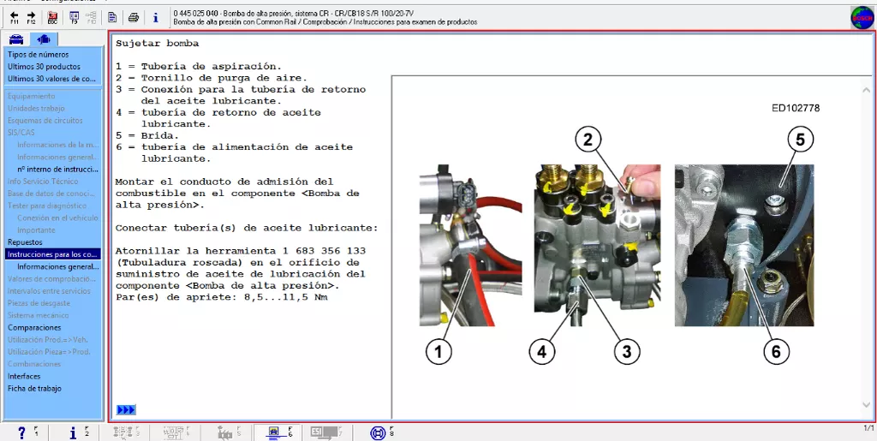Click the F8 Bosch armature icon
Screen dimensions: 877x441
pos(382,432)
